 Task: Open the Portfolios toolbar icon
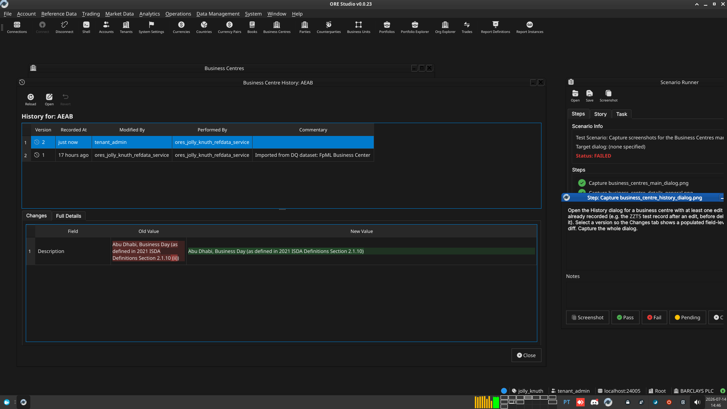pyautogui.click(x=387, y=27)
